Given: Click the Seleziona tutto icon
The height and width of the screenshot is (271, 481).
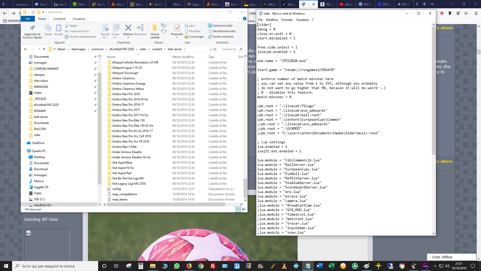Looking at the screenshot, I should tap(210, 26).
